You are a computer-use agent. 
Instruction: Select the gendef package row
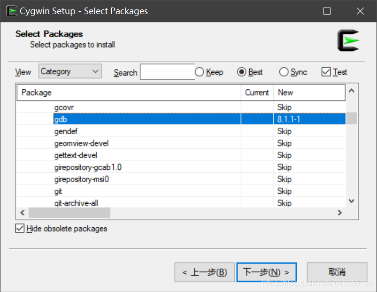[181, 131]
